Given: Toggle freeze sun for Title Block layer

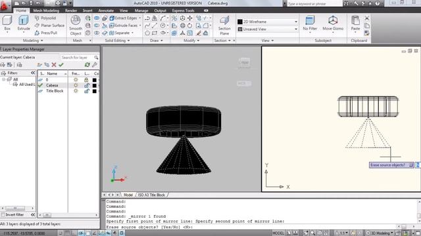Looking at the screenshot, I should click(76, 91).
